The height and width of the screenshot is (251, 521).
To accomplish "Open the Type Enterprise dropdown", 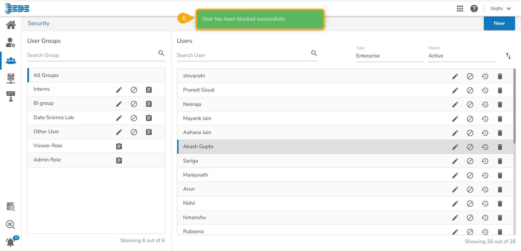I will [x=389, y=56].
